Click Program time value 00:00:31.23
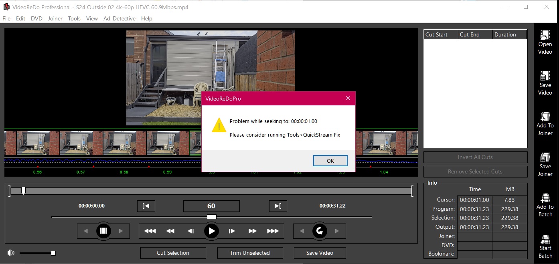This screenshot has width=559, height=264. point(474,209)
